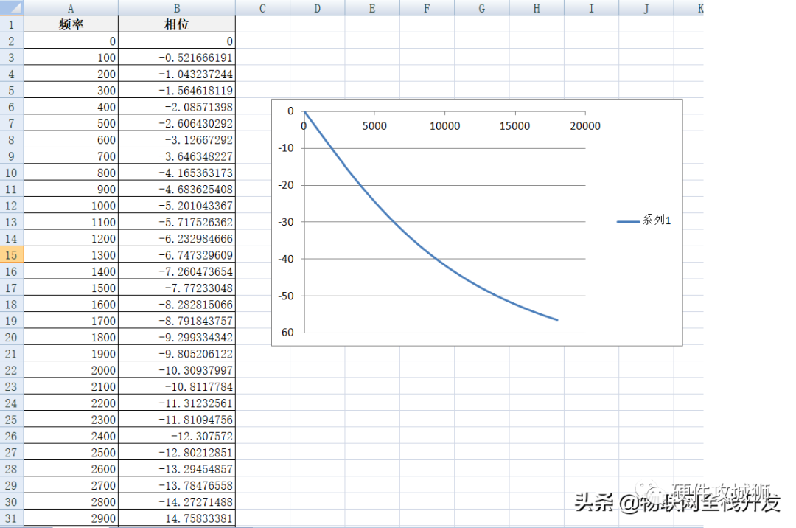Select cell containing -14.75833381

(x=177, y=518)
